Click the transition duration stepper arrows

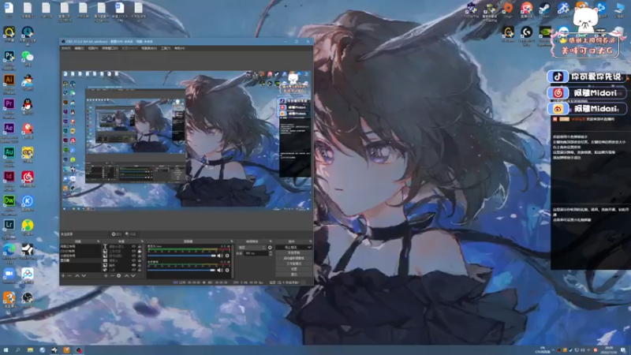(271, 253)
